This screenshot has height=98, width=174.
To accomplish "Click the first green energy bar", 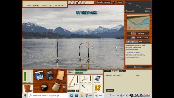I will click(x=25, y=76).
